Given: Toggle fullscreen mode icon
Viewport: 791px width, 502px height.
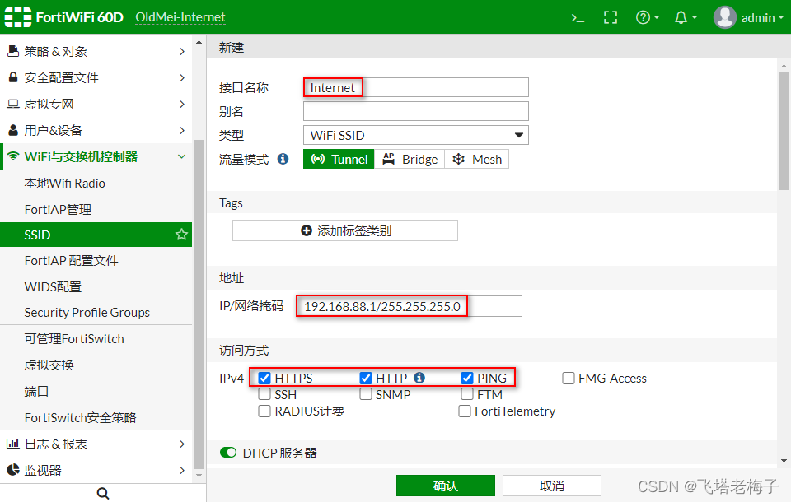Looking at the screenshot, I should pos(611,17).
